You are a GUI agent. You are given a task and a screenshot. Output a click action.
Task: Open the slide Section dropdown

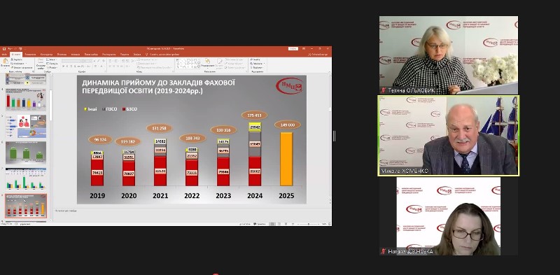click(x=52, y=67)
